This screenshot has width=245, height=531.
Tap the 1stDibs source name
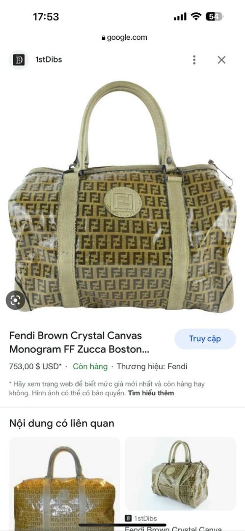49,59
